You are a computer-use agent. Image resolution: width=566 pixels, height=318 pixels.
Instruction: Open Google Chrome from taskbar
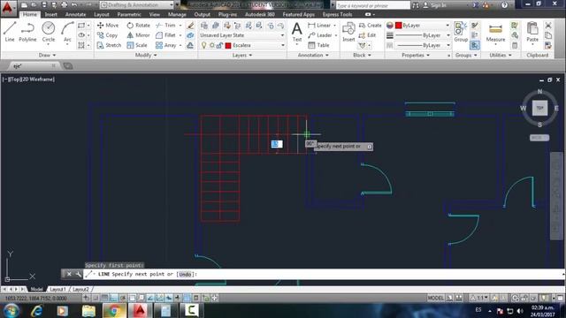pos(114,310)
